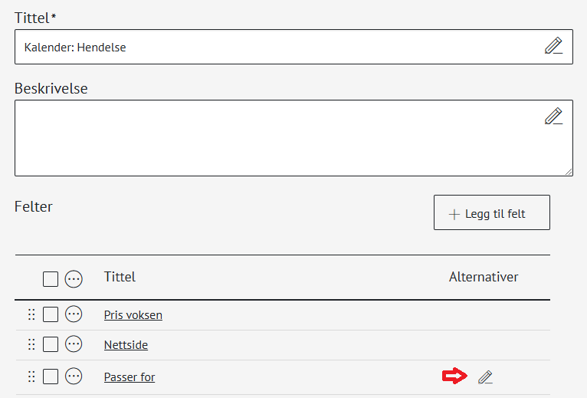This screenshot has width=587, height=398.
Task: Open the more-options menu for Nettside
Action: point(74,345)
